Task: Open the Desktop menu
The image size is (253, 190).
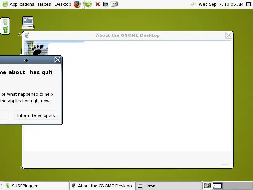Action: coord(63,4)
